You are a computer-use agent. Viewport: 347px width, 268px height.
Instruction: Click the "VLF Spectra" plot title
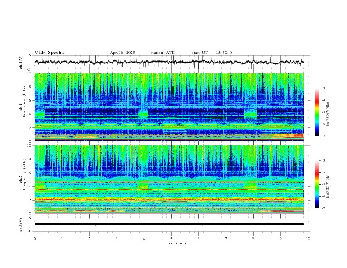50,53
